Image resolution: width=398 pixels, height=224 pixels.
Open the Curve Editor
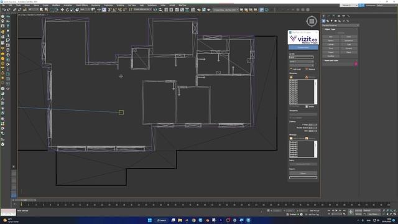182,10
